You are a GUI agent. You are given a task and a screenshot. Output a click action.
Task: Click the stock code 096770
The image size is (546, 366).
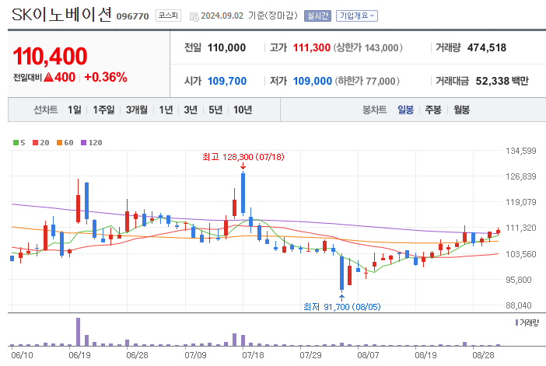point(132,16)
